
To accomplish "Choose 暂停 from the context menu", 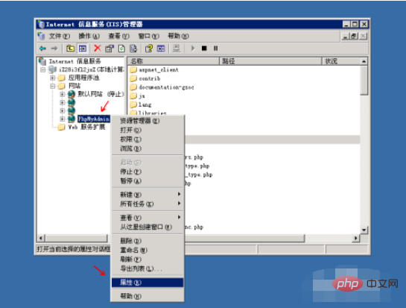I will [x=148, y=181].
